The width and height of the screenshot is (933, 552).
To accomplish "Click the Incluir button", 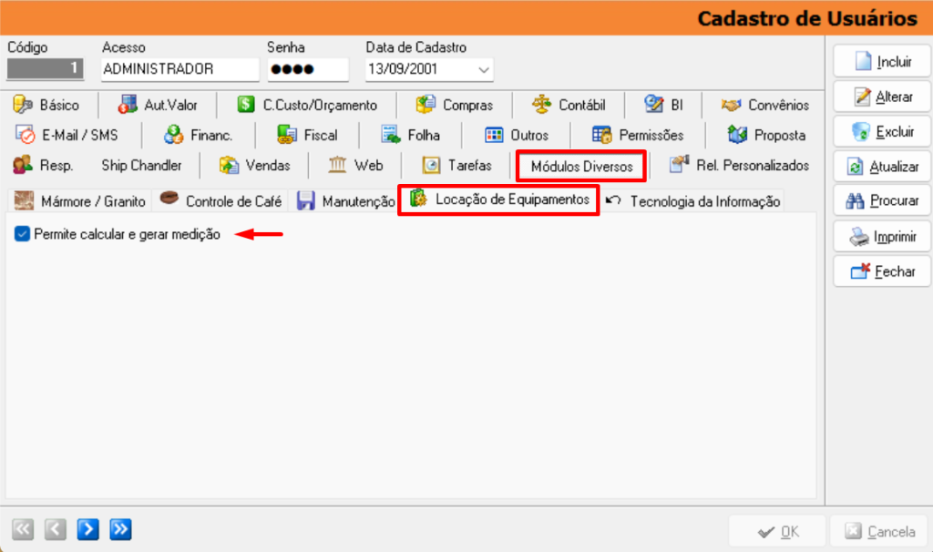I will pyautogui.click(x=881, y=61).
